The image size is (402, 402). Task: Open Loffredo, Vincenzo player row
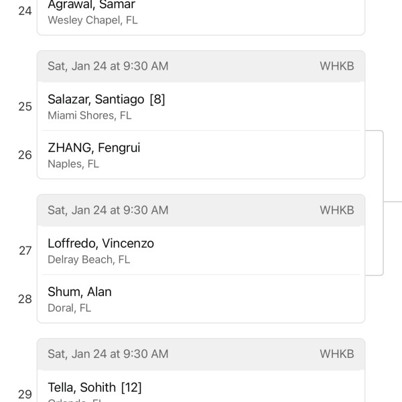(201, 251)
